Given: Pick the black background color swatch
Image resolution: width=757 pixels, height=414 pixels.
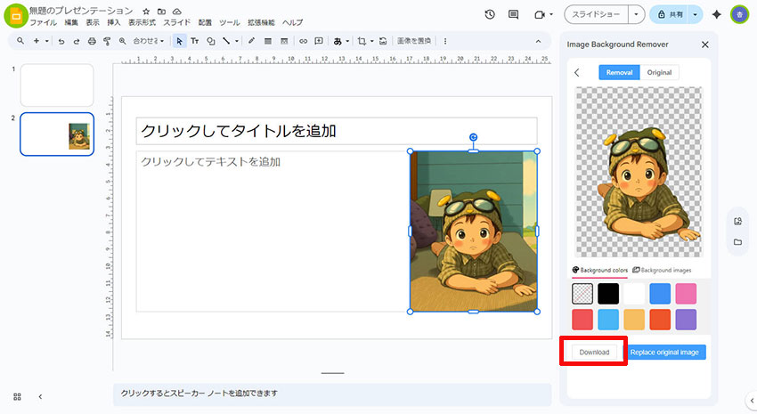Looking at the screenshot, I should click(608, 293).
